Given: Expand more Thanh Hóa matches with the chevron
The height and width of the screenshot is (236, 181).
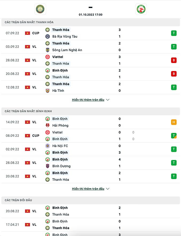Looking at the screenshot, I should point(108,100).
